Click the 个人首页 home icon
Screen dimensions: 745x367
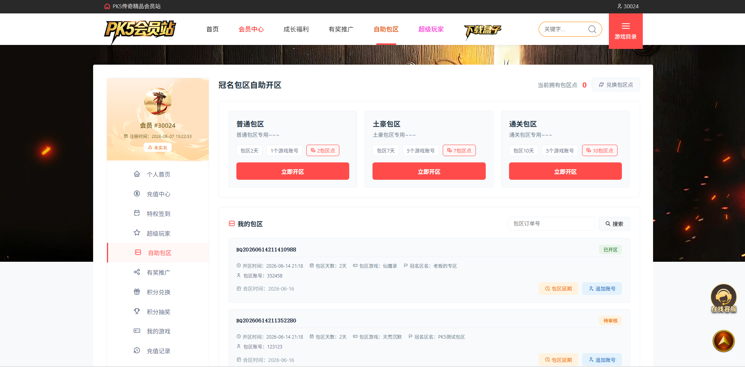[137, 174]
